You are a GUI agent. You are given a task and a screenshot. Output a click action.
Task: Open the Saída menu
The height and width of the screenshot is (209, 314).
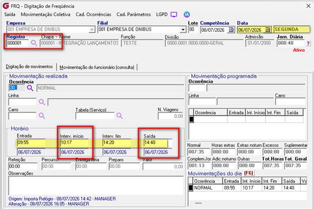(x=10, y=14)
